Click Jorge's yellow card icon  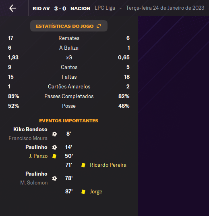coord(83,192)
